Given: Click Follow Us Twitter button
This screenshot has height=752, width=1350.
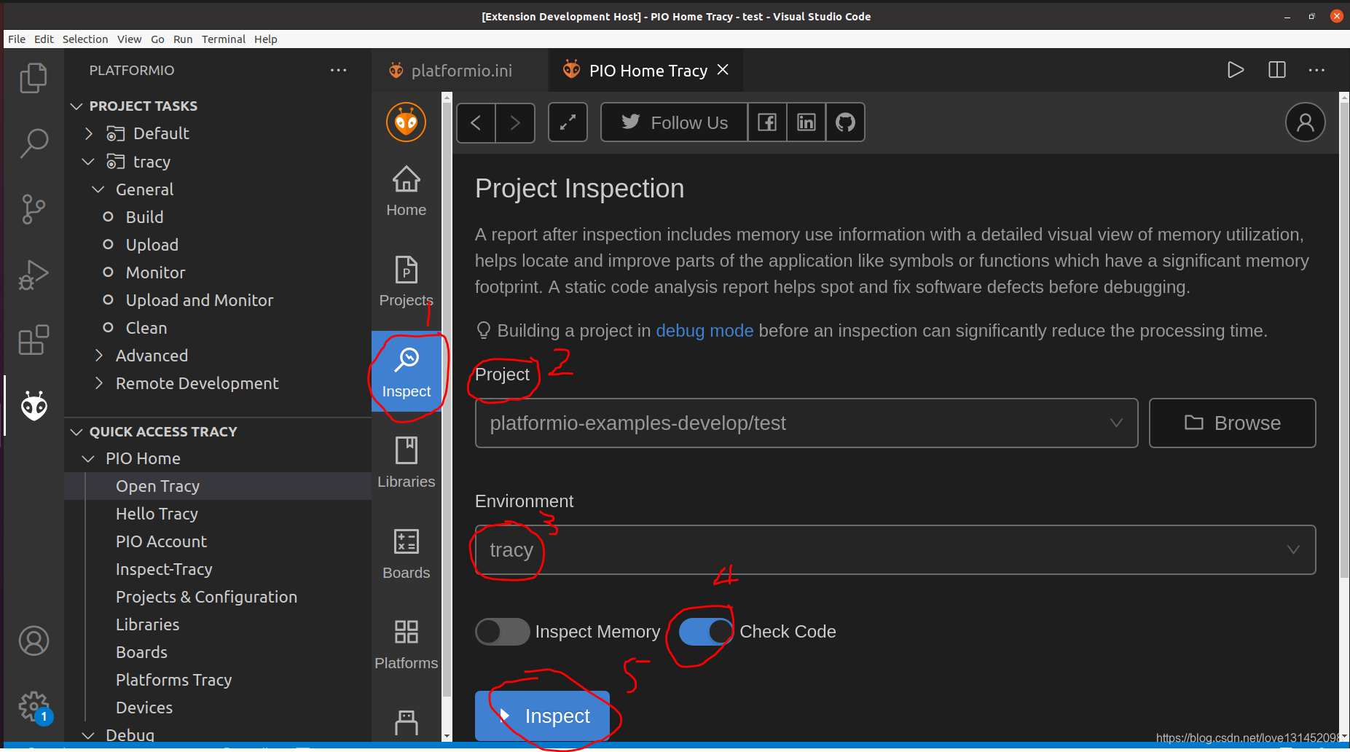Looking at the screenshot, I should tap(674, 122).
